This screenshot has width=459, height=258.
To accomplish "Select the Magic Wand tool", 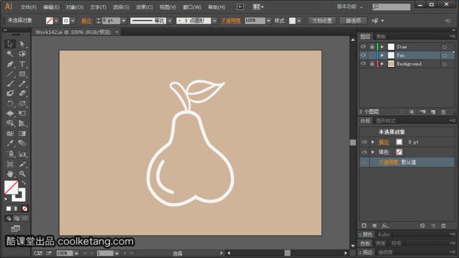I will click(10, 54).
